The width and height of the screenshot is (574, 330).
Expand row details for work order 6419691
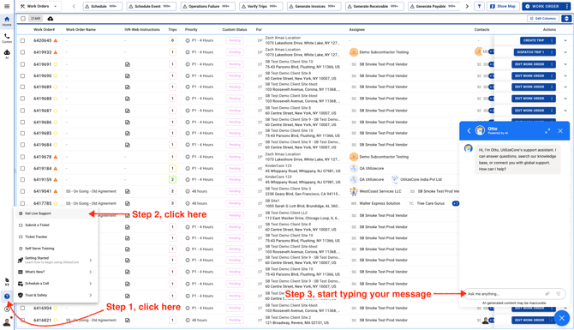point(565,64)
